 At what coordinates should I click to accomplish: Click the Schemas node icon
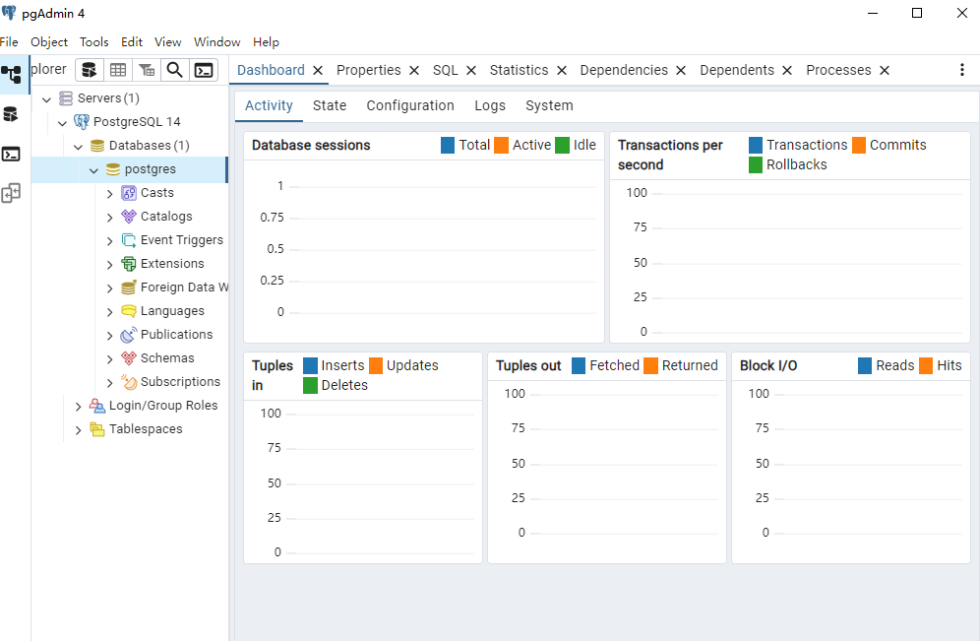pyautogui.click(x=129, y=358)
